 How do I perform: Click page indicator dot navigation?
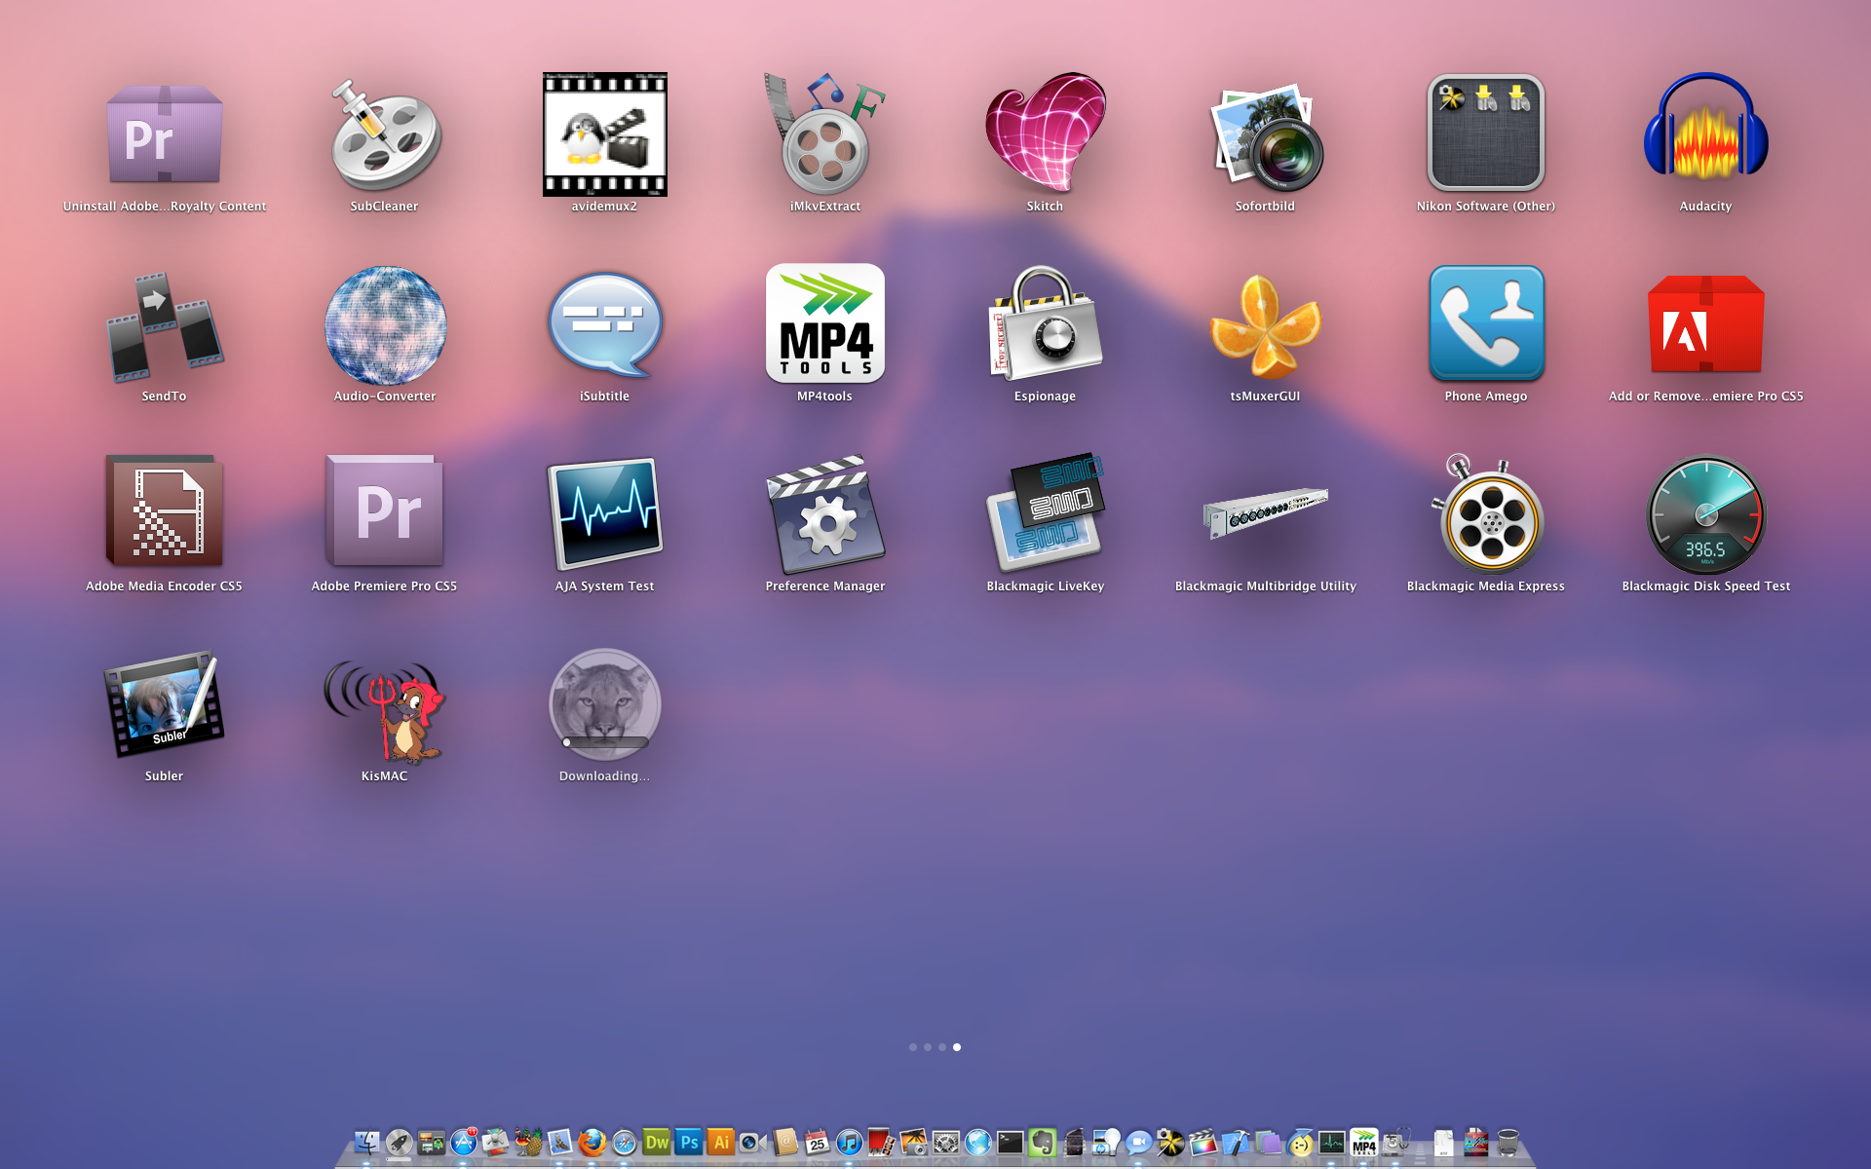[x=935, y=1046]
